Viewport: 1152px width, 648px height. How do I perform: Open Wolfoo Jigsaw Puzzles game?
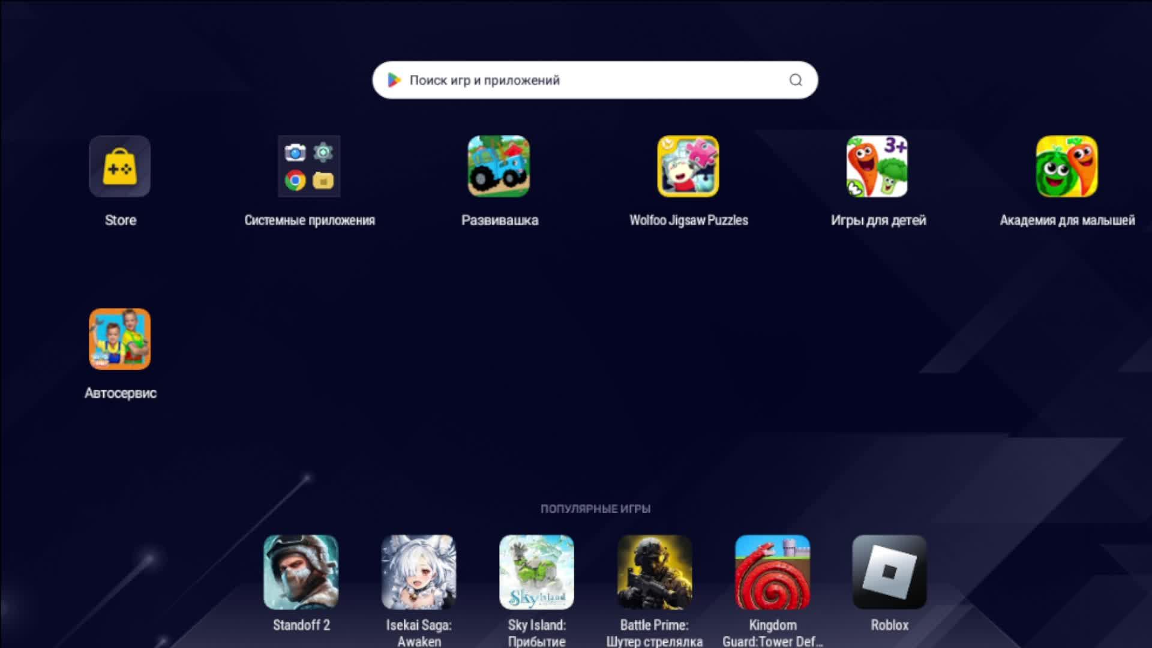tap(688, 166)
